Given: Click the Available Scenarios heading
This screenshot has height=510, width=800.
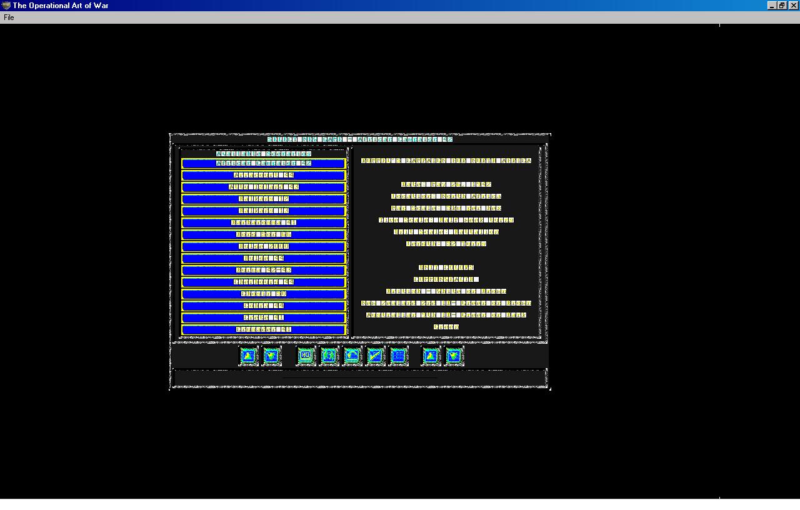Looking at the screenshot, I should (264, 154).
